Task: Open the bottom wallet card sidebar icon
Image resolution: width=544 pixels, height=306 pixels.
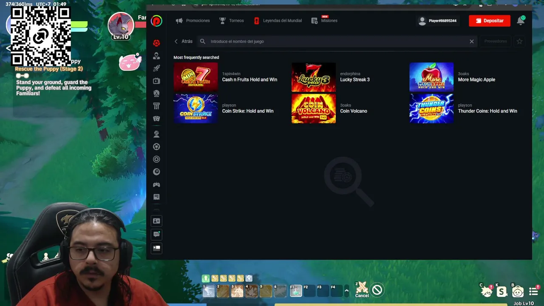Action: pyautogui.click(x=156, y=248)
